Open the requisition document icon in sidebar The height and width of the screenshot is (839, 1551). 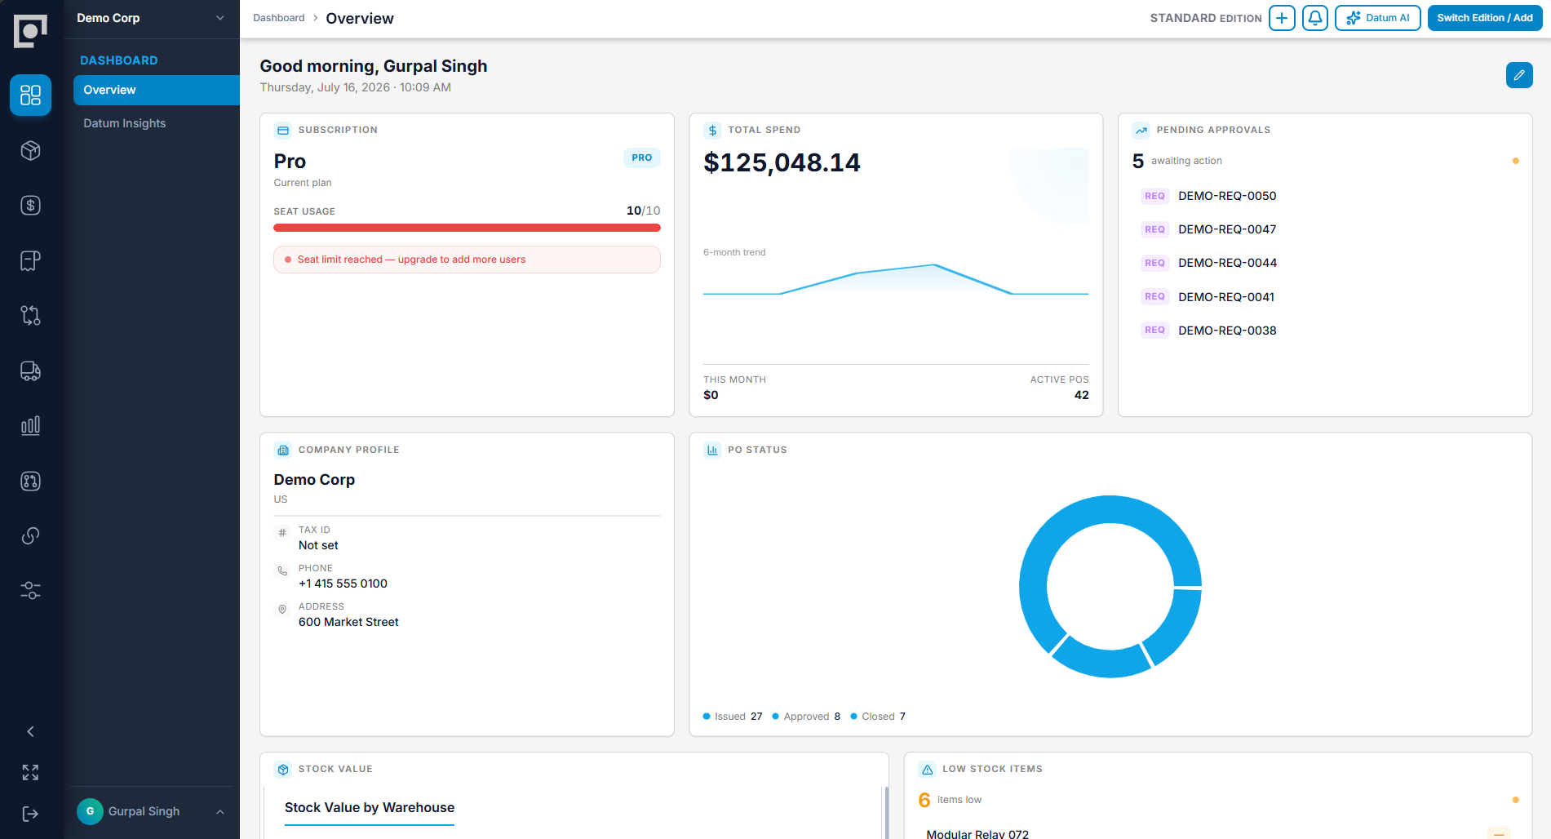(31, 260)
